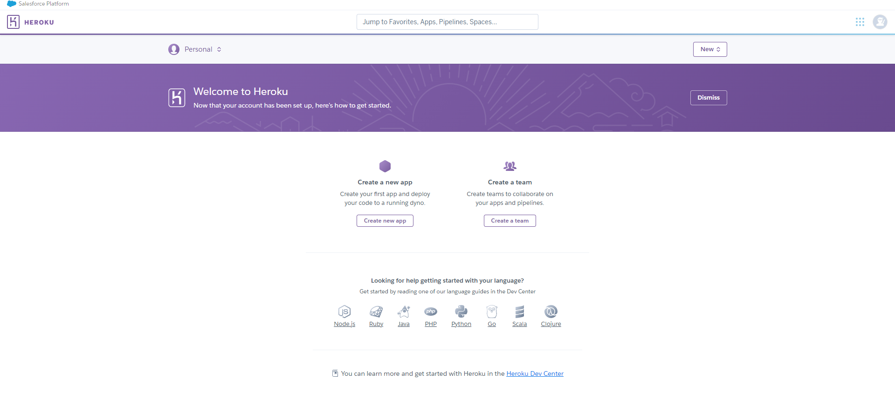Click the Create a team button
This screenshot has width=895, height=400.
click(x=510, y=221)
